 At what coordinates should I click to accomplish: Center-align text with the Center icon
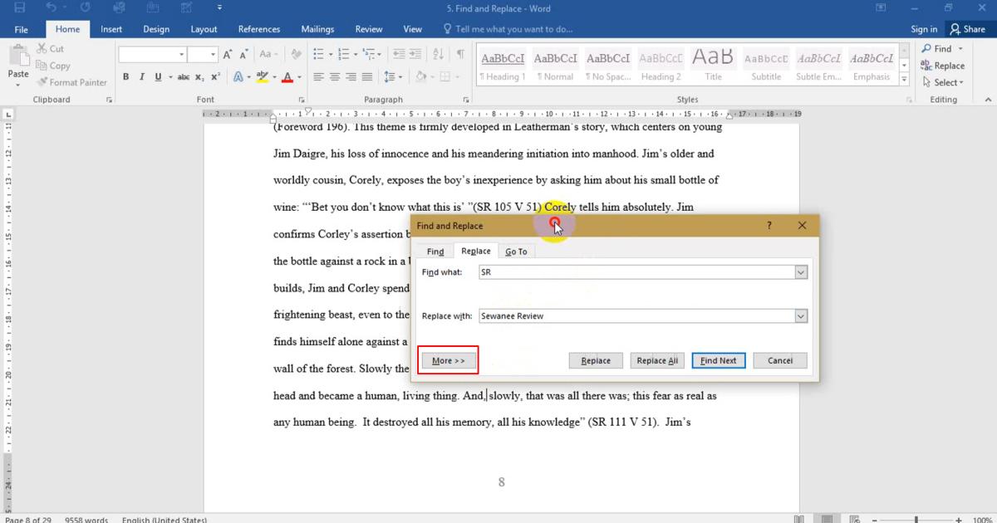point(335,77)
